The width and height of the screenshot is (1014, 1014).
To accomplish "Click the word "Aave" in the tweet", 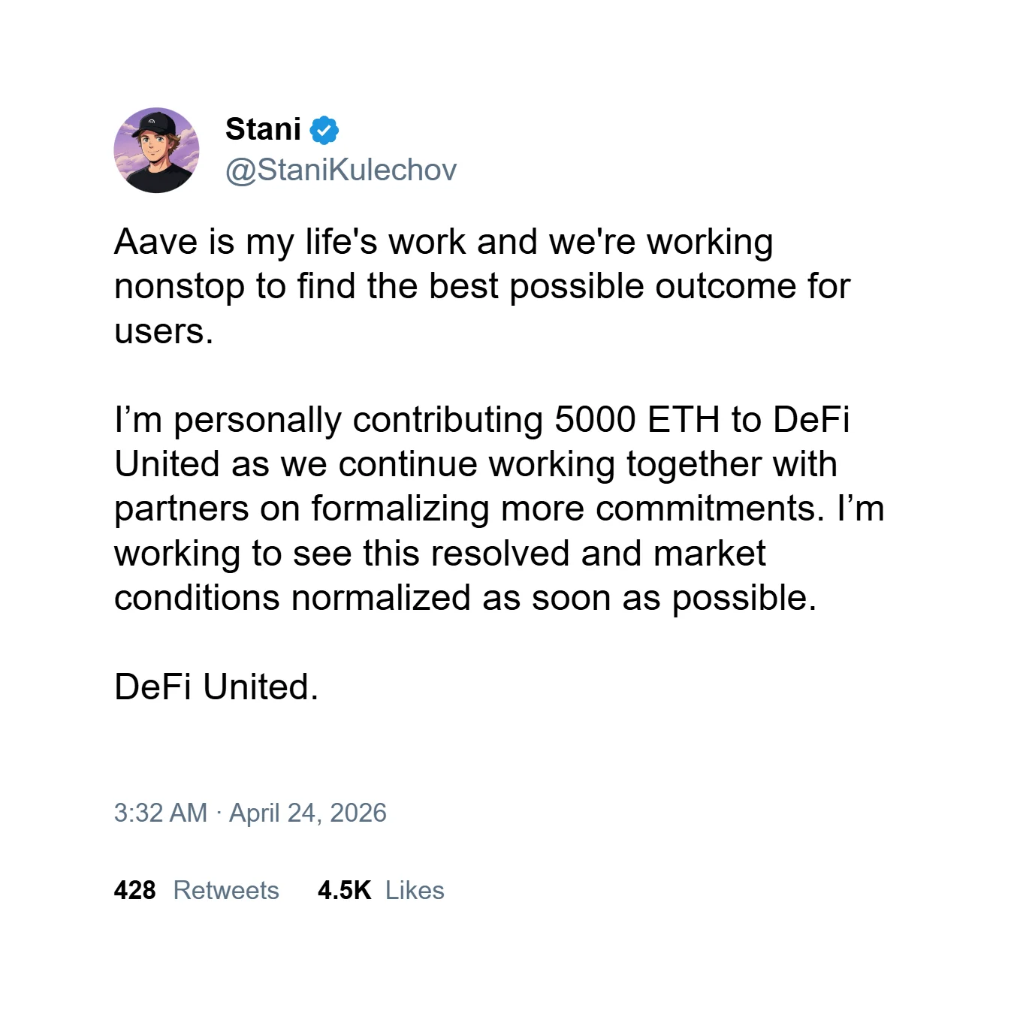I will 154,242.
